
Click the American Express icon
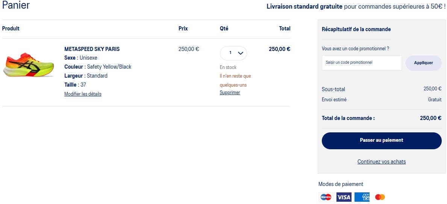pos(362,197)
